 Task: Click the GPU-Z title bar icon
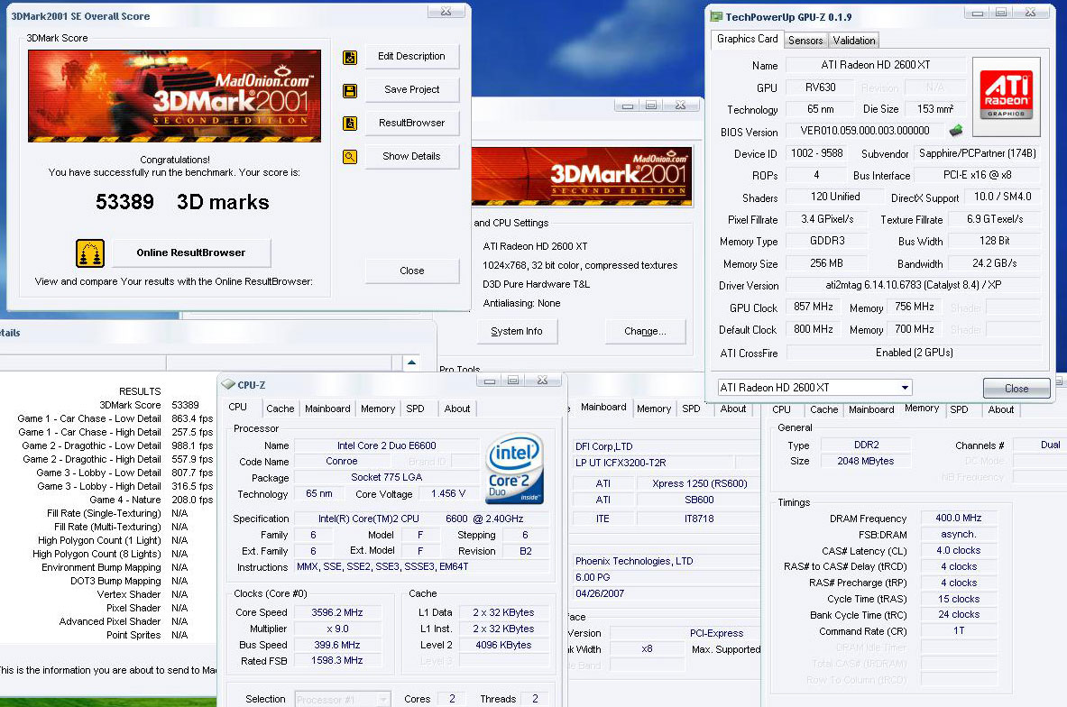tap(716, 16)
